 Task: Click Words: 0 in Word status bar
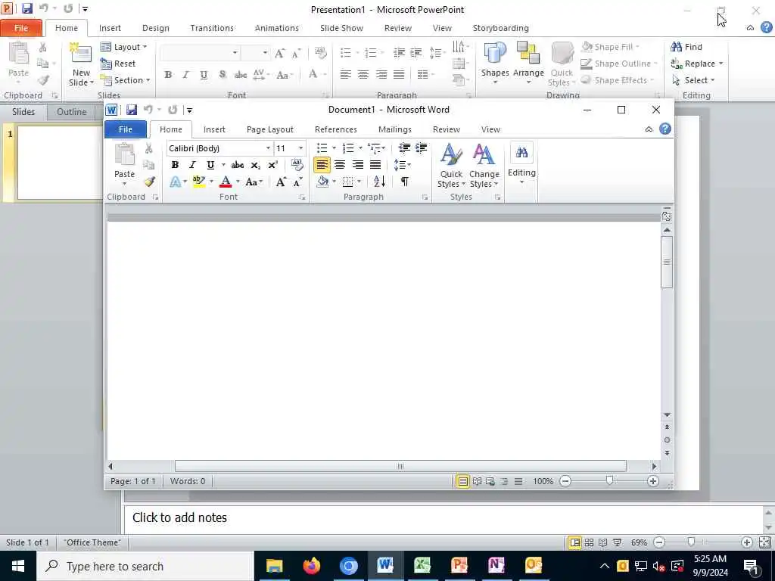click(x=188, y=481)
